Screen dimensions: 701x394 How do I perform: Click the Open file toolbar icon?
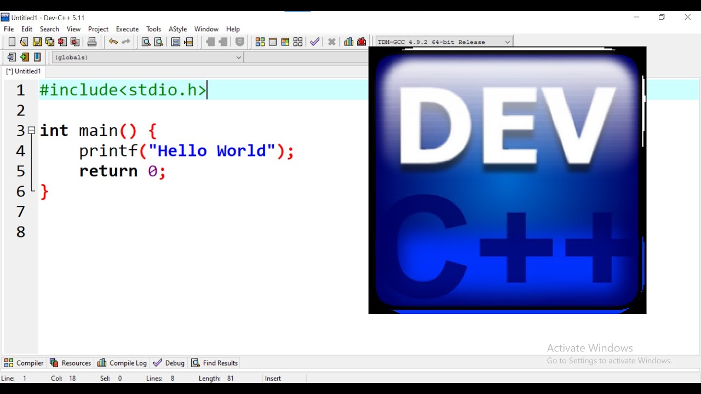coord(24,42)
